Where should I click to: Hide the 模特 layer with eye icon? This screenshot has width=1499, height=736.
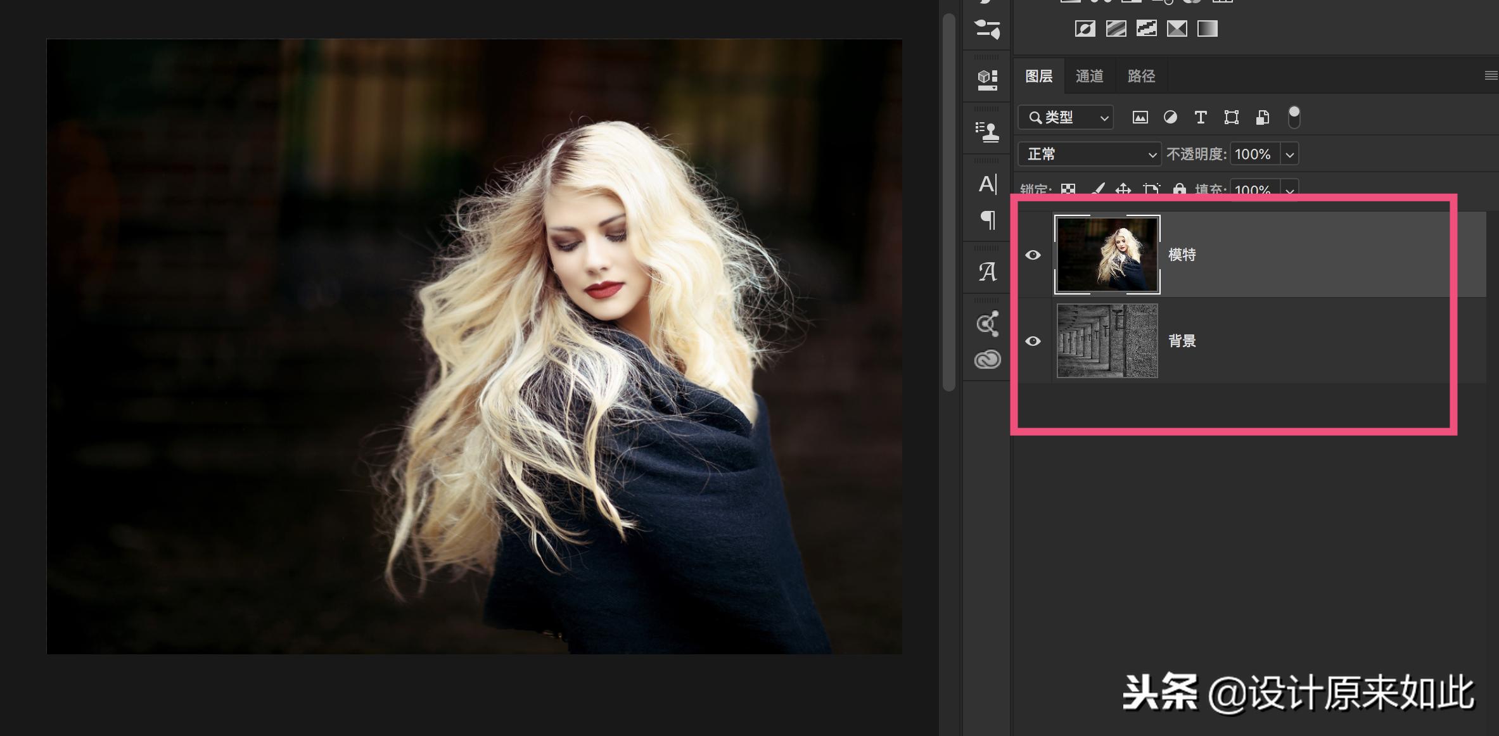(1033, 255)
